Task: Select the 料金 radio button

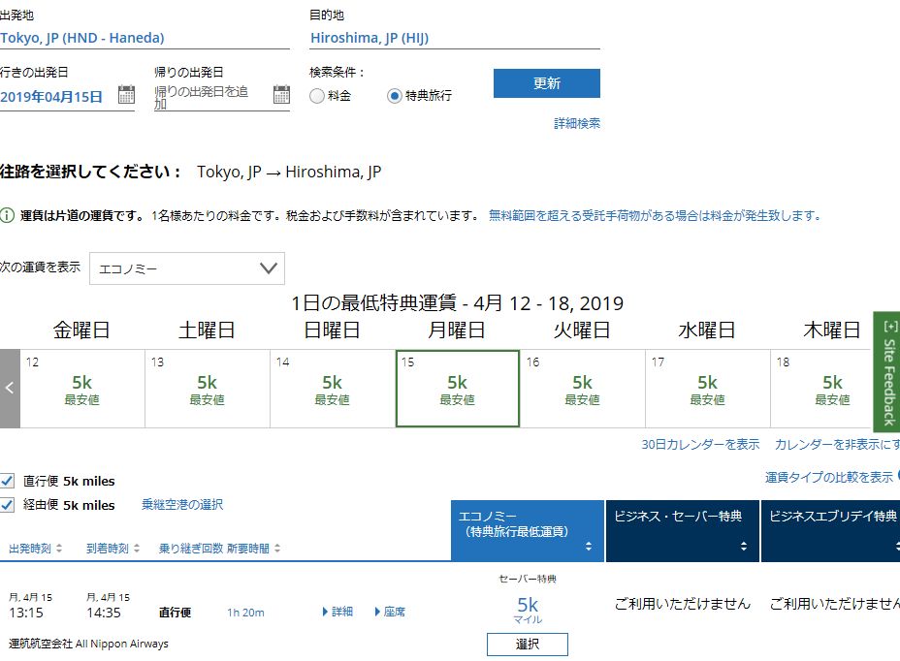Action: 317,96
